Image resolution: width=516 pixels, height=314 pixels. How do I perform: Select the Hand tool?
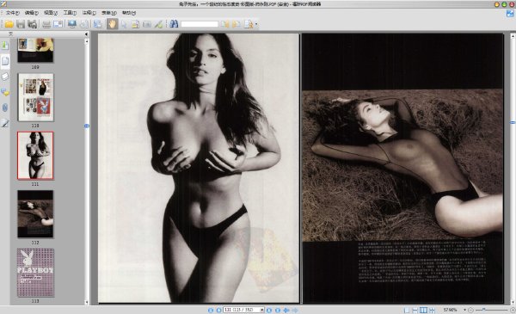click(x=112, y=24)
